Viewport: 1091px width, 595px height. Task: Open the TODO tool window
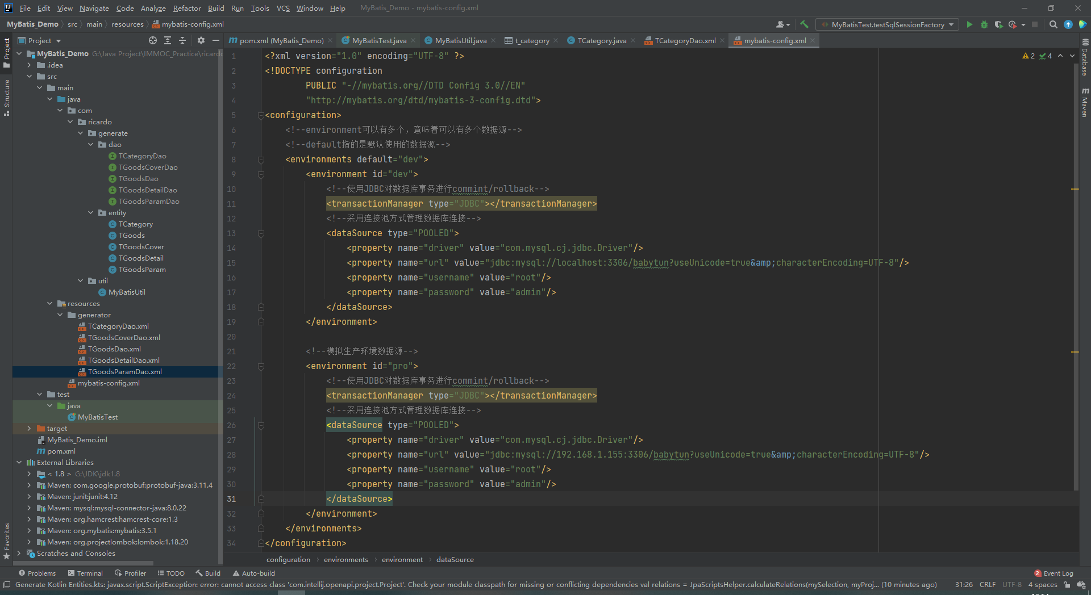[171, 573]
